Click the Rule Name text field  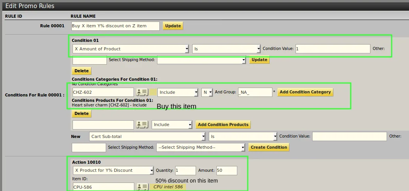coord(115,26)
